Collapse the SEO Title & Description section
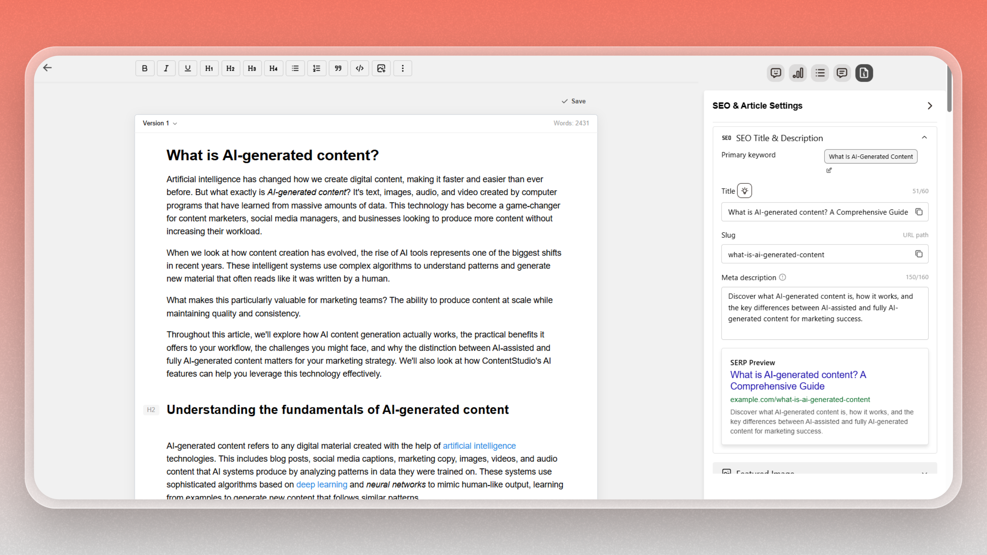Image resolution: width=987 pixels, height=555 pixels. [x=924, y=138]
